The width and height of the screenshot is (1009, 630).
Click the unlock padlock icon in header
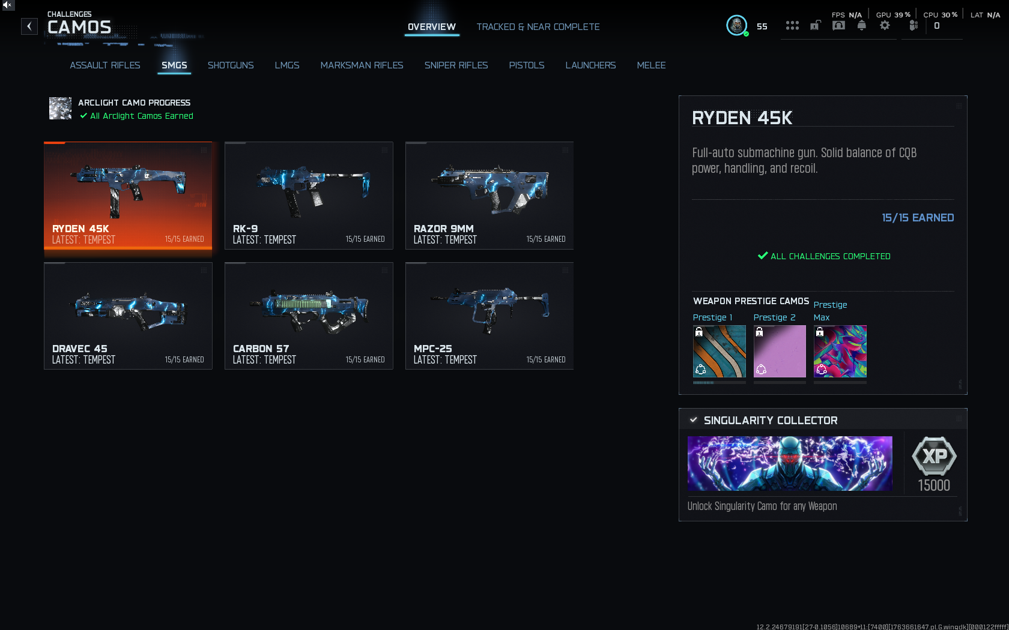click(815, 25)
